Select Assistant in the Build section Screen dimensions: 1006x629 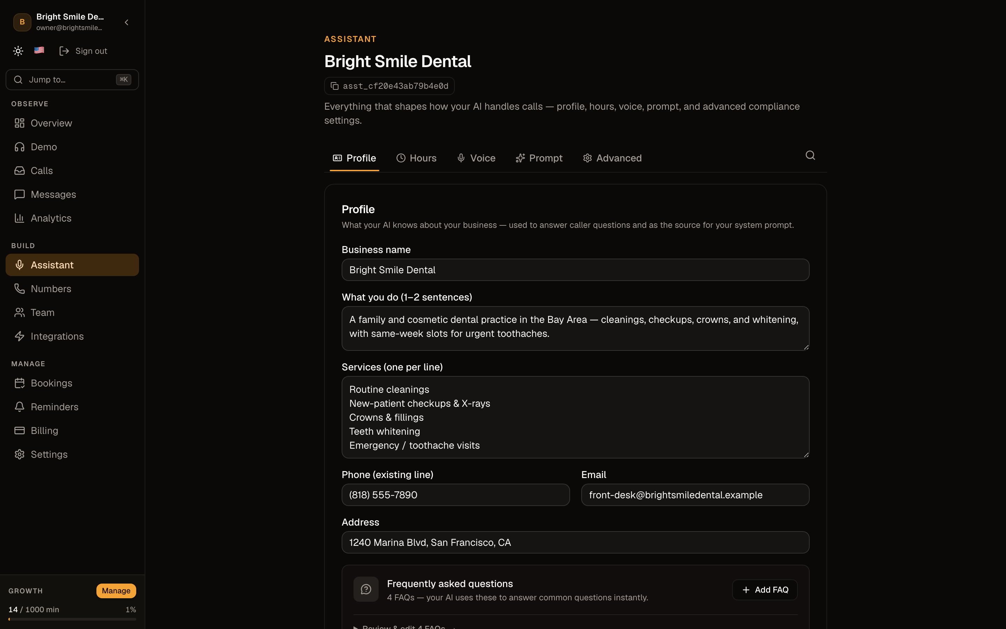(x=72, y=265)
